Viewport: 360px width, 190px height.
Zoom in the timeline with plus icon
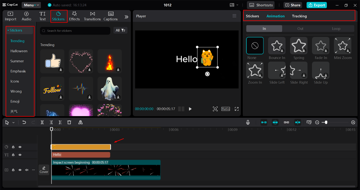point(353,122)
